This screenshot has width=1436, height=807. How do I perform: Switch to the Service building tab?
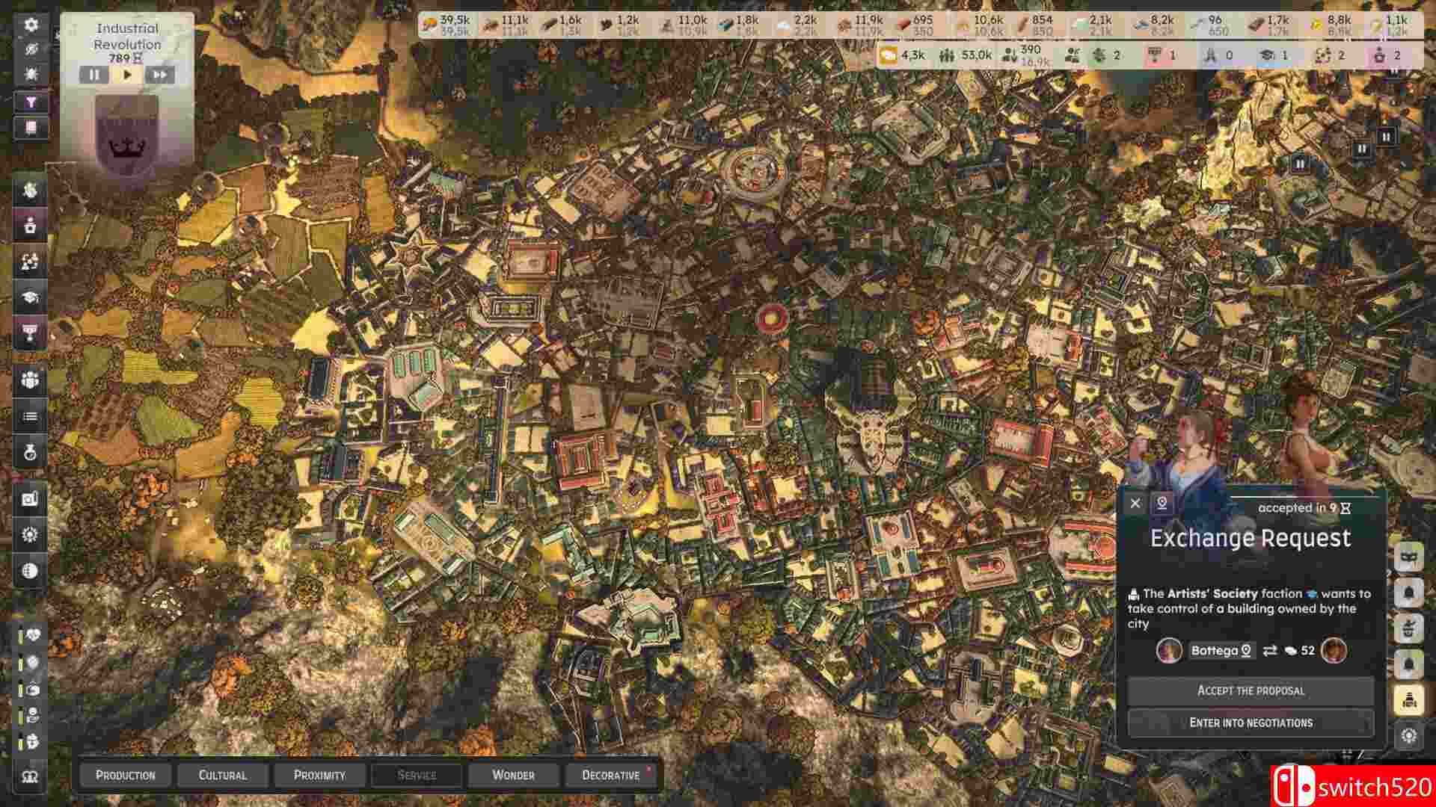[x=417, y=775]
